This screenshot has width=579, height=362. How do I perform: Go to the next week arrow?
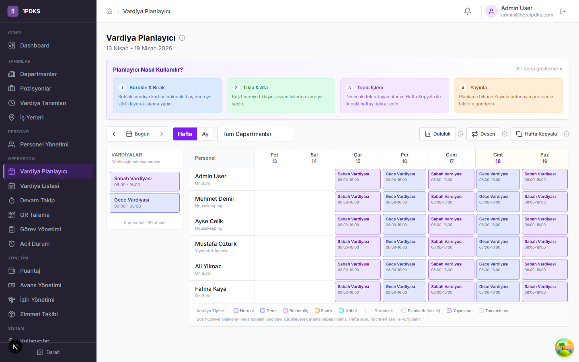[162, 134]
